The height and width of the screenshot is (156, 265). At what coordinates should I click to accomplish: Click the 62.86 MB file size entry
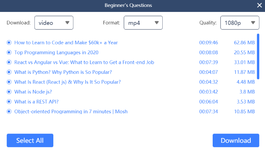click(244, 43)
